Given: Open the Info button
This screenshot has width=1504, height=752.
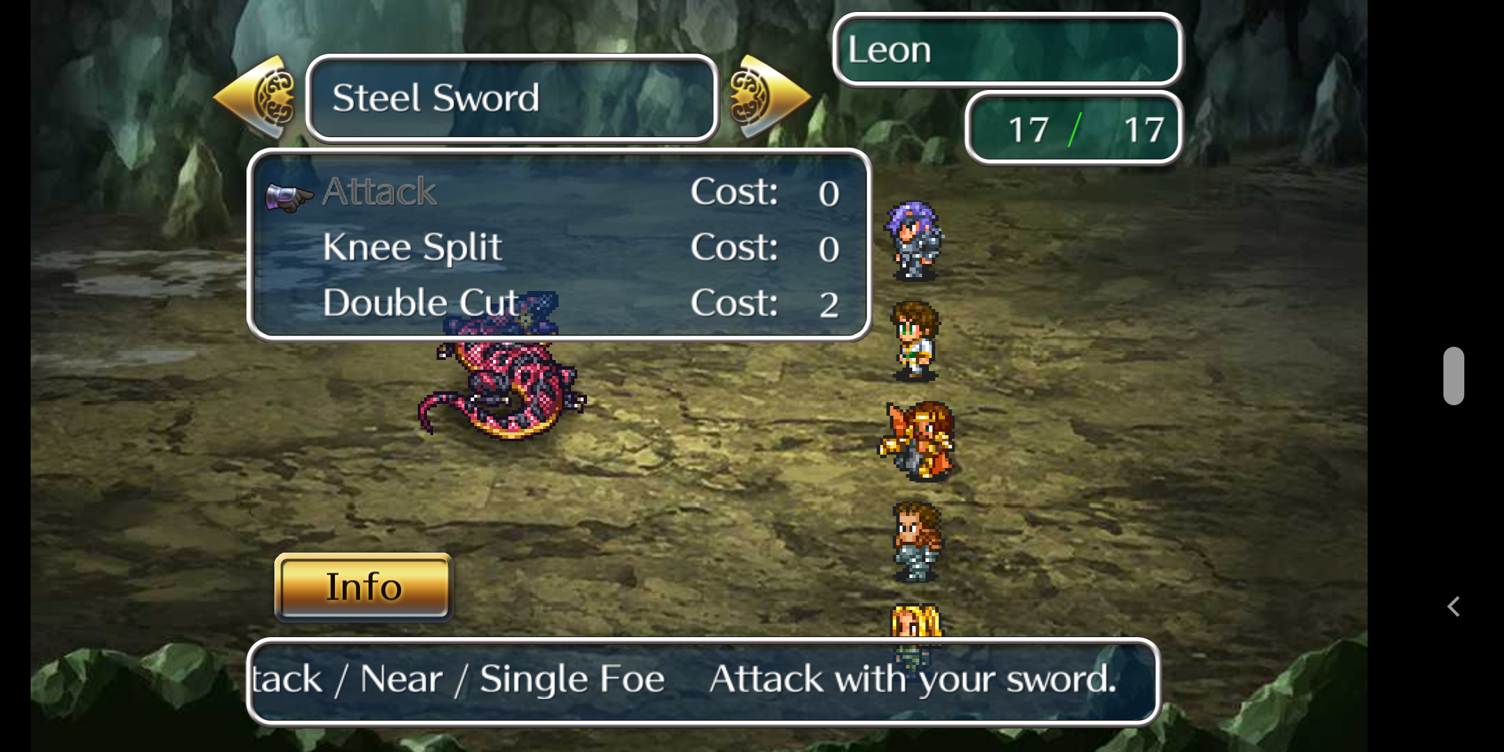Looking at the screenshot, I should pyautogui.click(x=363, y=586).
